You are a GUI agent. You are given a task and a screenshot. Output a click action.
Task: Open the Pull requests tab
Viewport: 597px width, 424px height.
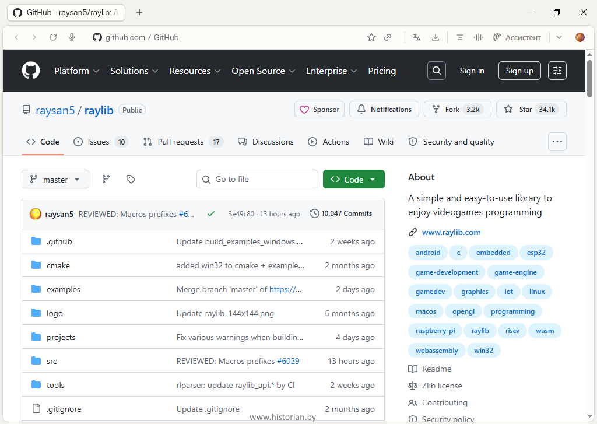[182, 142]
